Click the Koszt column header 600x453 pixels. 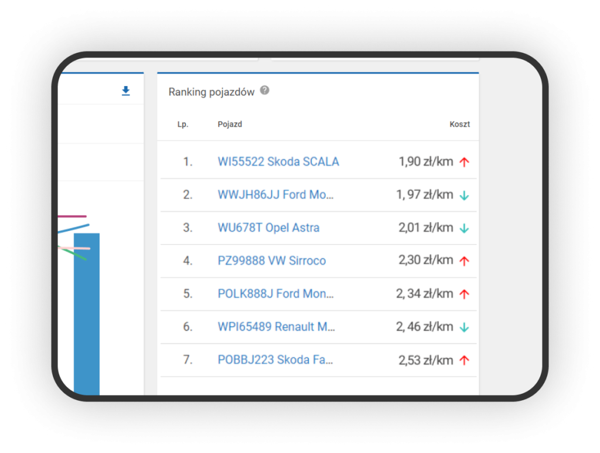coord(459,124)
